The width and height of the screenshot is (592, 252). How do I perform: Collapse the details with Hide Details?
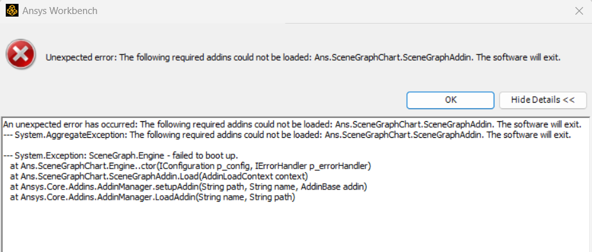tap(543, 100)
